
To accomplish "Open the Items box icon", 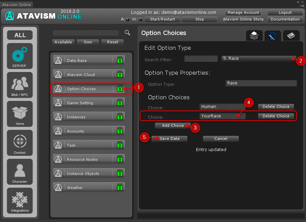I will pyautogui.click(x=20, y=113).
